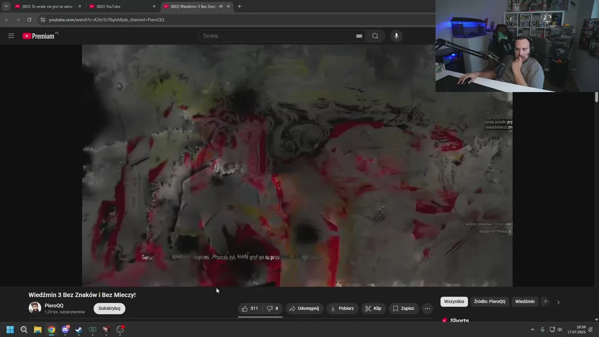
Task: Show more filter chips with right arrow
Action: (x=558, y=302)
